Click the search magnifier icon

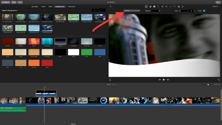95,10
